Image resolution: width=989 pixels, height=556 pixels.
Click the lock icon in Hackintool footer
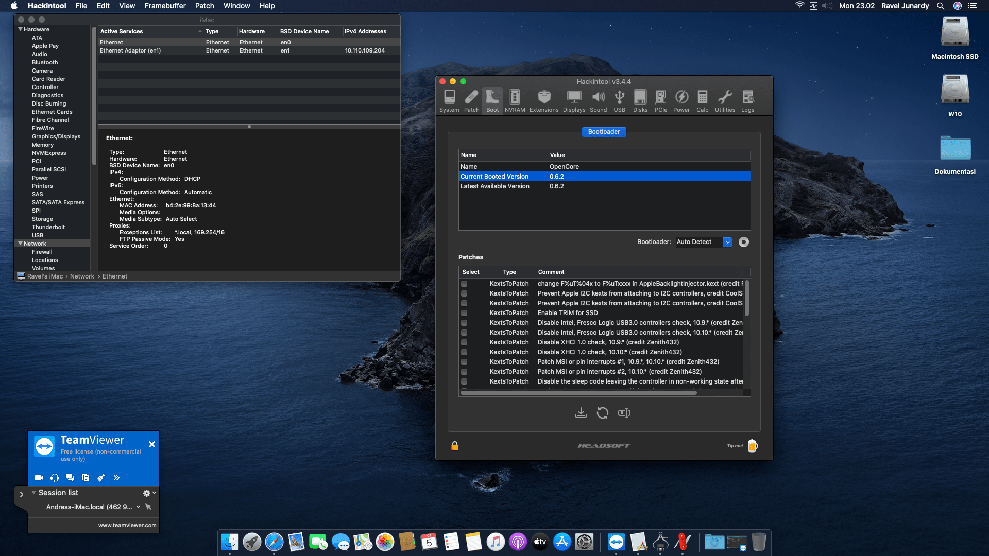[455, 446]
